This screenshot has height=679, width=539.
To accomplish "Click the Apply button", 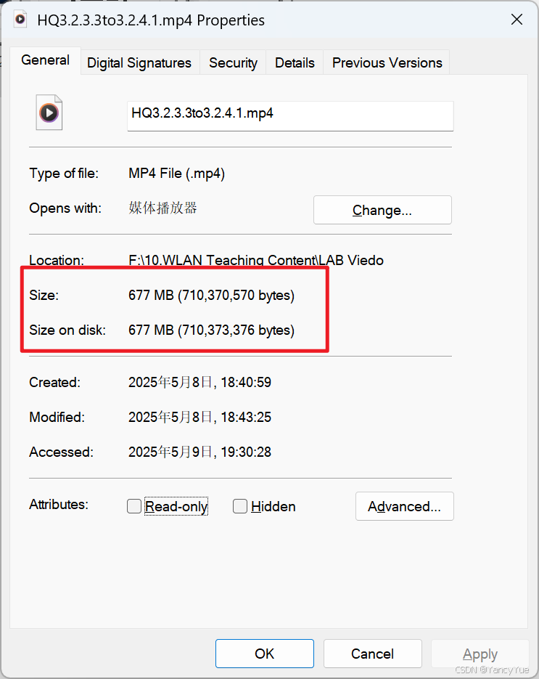I will [x=480, y=654].
